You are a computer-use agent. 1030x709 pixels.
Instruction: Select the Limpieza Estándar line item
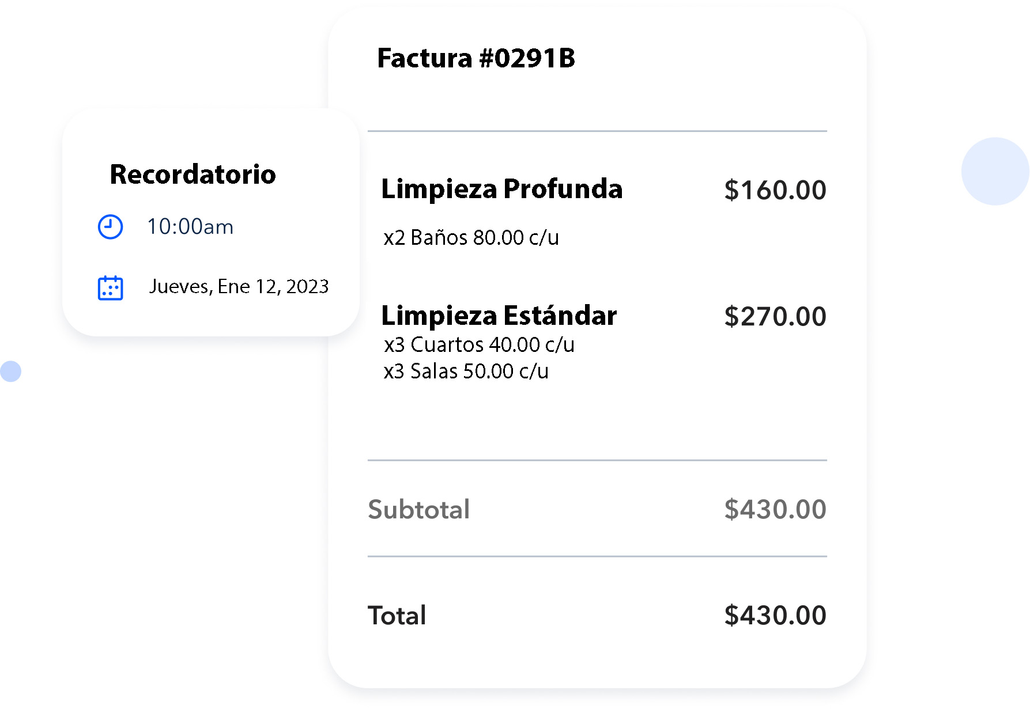[x=499, y=316]
